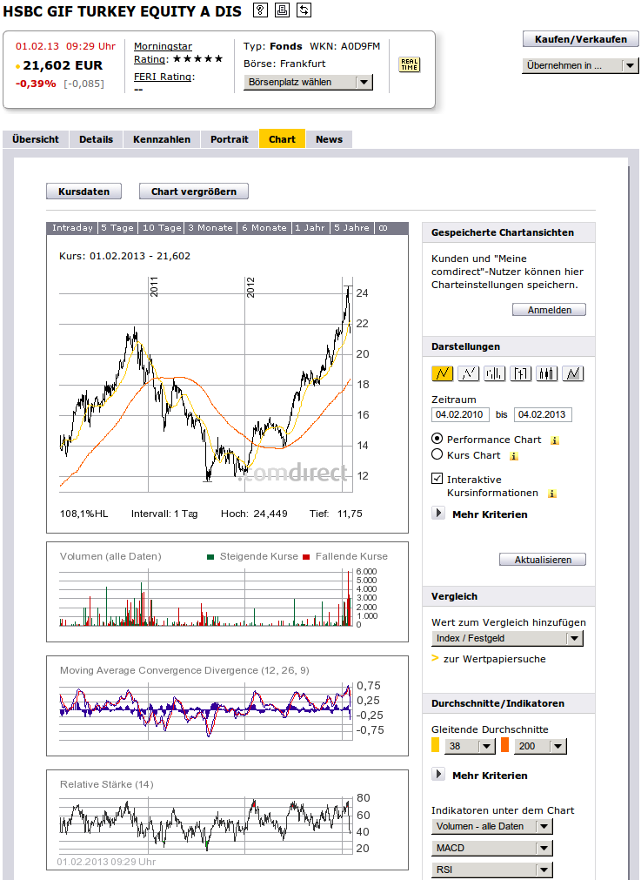Toggle Interaktive Kursinformationen checkbox
641x880 pixels.
coord(437,479)
